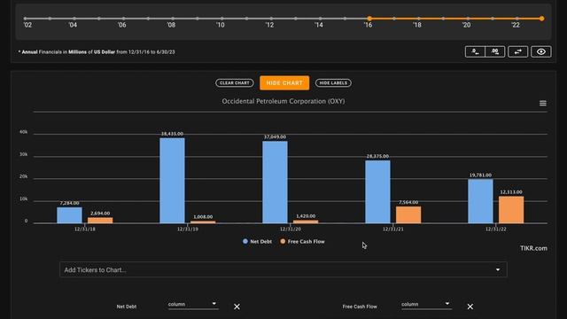
Task: Click the 7,284.00 data label
Action: pos(69,203)
